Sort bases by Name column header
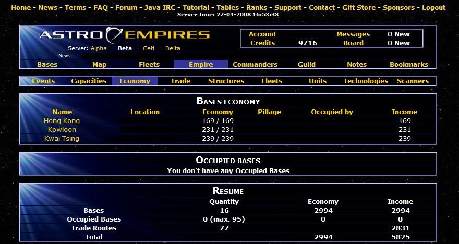The width and height of the screenshot is (459, 244). pos(62,112)
